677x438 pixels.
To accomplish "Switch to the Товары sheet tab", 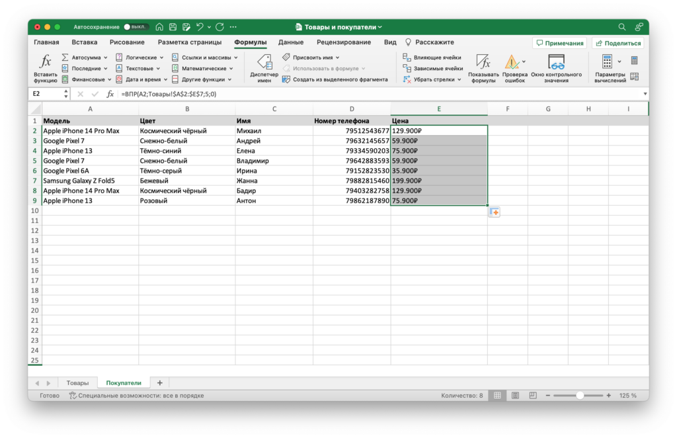I will [77, 382].
